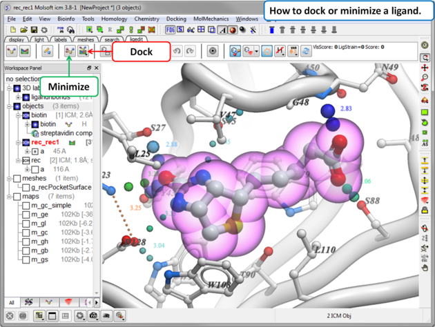The image size is (435, 327).
Task: Click the eye icon in bottom bar
Action: coord(106,316)
